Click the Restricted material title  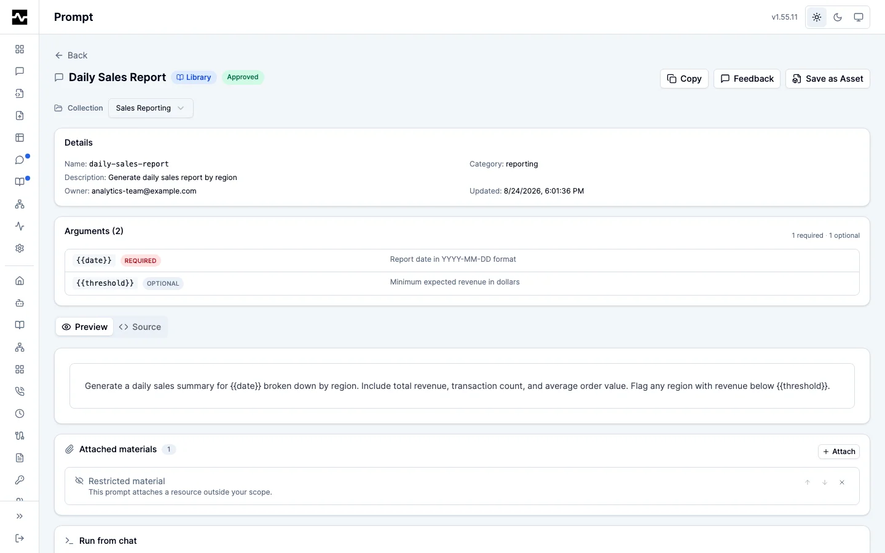tap(127, 481)
